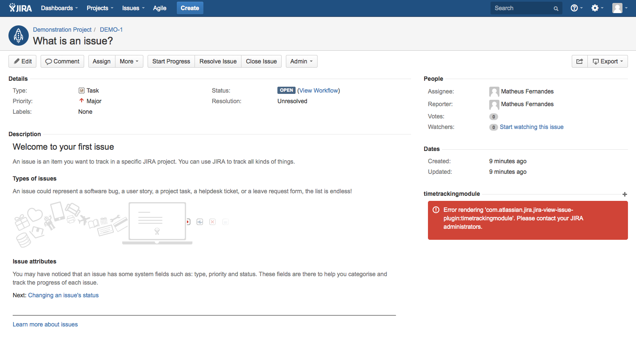The height and width of the screenshot is (351, 636).
Task: Open the Export dropdown
Action: 608,61
